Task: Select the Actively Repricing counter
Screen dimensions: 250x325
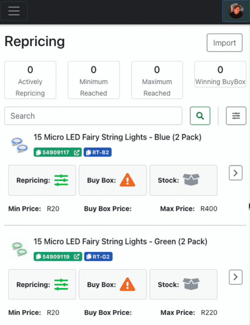Action: click(30, 80)
